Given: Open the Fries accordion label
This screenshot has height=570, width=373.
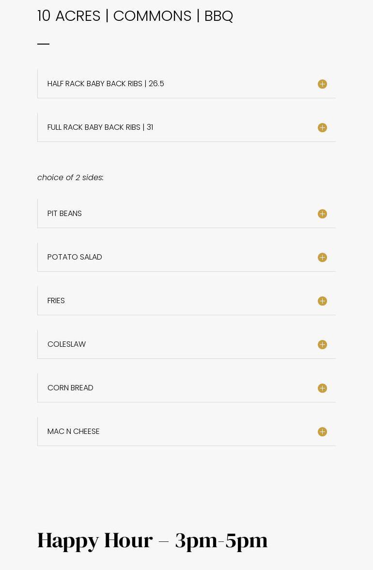Looking at the screenshot, I should coord(56,301).
